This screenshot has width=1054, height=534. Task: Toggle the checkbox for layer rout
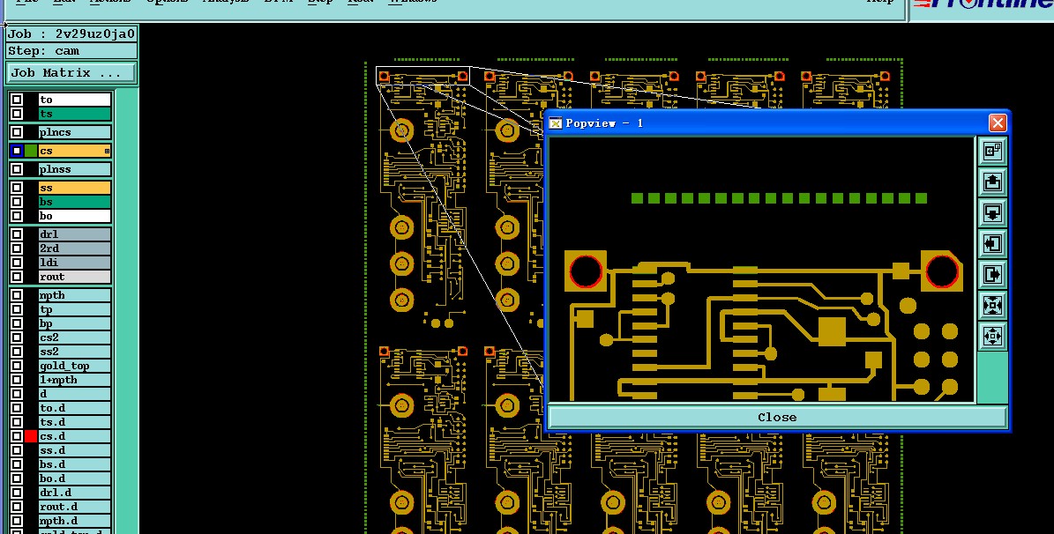point(17,277)
